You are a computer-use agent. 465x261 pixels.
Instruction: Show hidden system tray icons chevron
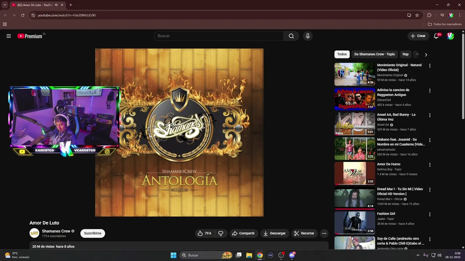click(418, 255)
